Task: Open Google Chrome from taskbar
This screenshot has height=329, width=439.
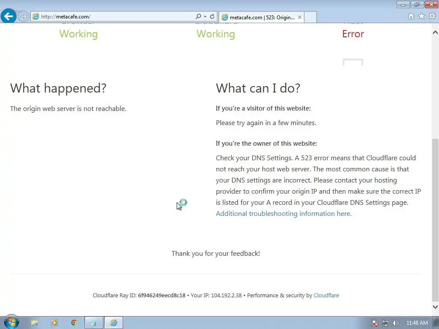Action: click(x=74, y=323)
